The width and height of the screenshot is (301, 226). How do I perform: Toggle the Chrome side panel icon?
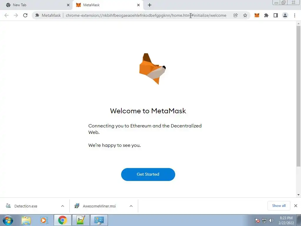(276, 15)
